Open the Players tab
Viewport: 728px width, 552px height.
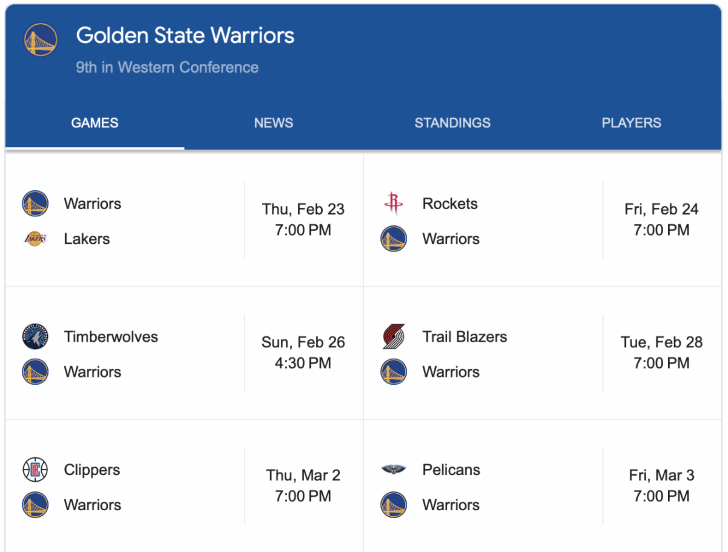tap(632, 123)
